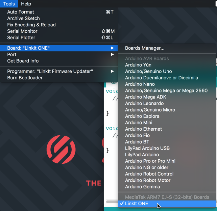Select Get Board Info
The image size is (217, 211).
coord(59,61)
